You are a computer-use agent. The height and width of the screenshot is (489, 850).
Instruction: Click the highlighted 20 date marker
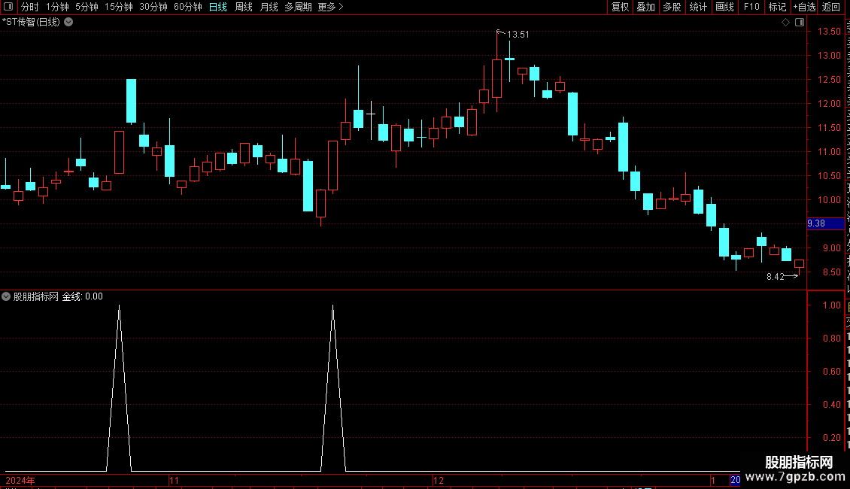(x=735, y=480)
